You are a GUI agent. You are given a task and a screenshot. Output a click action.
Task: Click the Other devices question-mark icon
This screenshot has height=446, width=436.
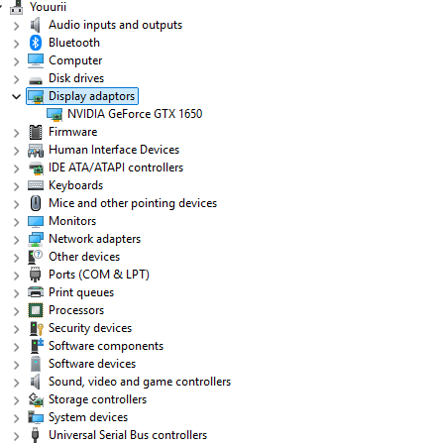click(x=36, y=257)
